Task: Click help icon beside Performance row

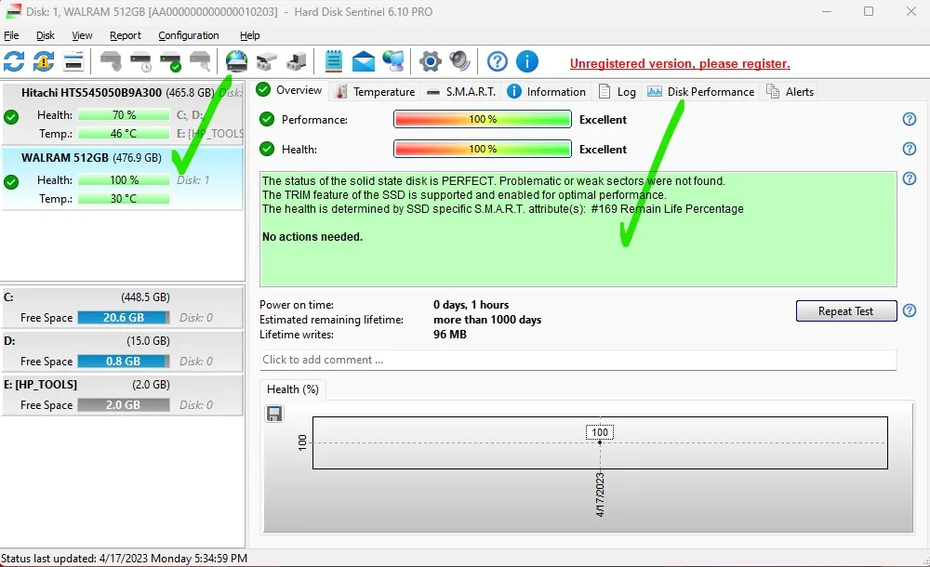Action: pos(910,119)
